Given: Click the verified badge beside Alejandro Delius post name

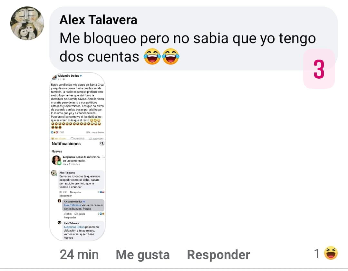Looking at the screenshot, I should tap(81, 76).
